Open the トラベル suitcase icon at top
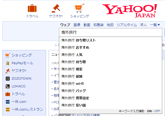Viewport: 165px width, 116px height. click(32, 8)
